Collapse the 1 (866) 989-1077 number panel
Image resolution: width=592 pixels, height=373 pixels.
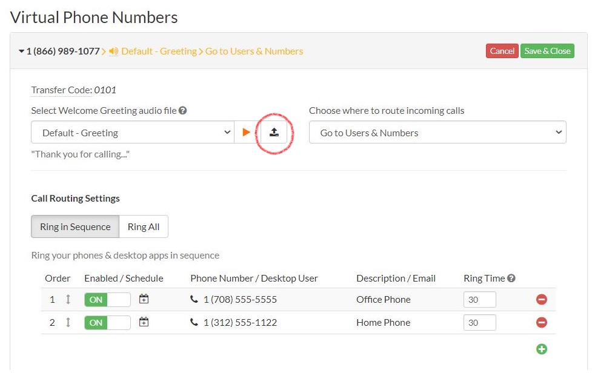(x=22, y=51)
